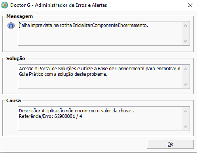Click inside the Solução text box
The width and height of the screenshot is (197, 153).
(100, 77)
